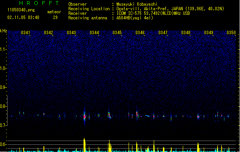Click the Observer label
The width and height of the screenshot is (240, 152).
(x=77, y=4)
